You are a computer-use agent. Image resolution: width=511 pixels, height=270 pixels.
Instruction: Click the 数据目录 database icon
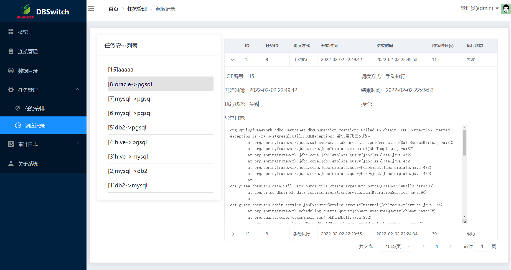(11, 71)
